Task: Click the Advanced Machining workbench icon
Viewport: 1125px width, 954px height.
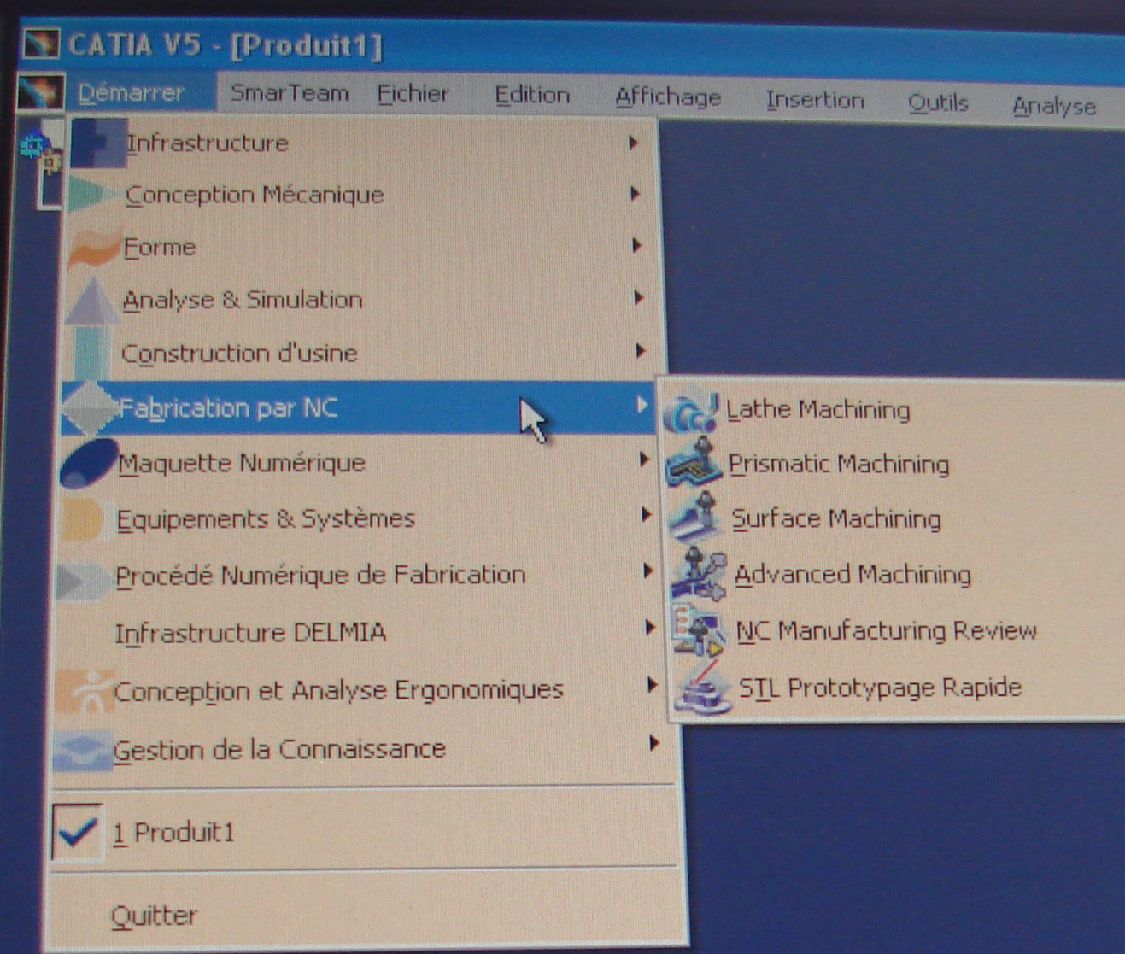Action: (698, 573)
